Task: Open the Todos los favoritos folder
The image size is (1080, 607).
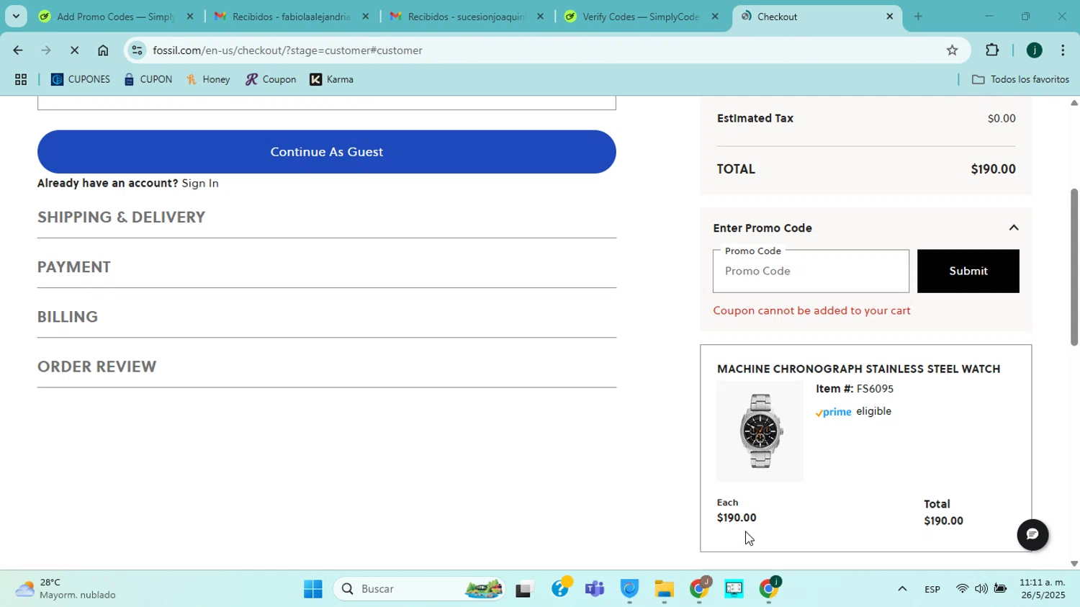Action: [x=1020, y=79]
